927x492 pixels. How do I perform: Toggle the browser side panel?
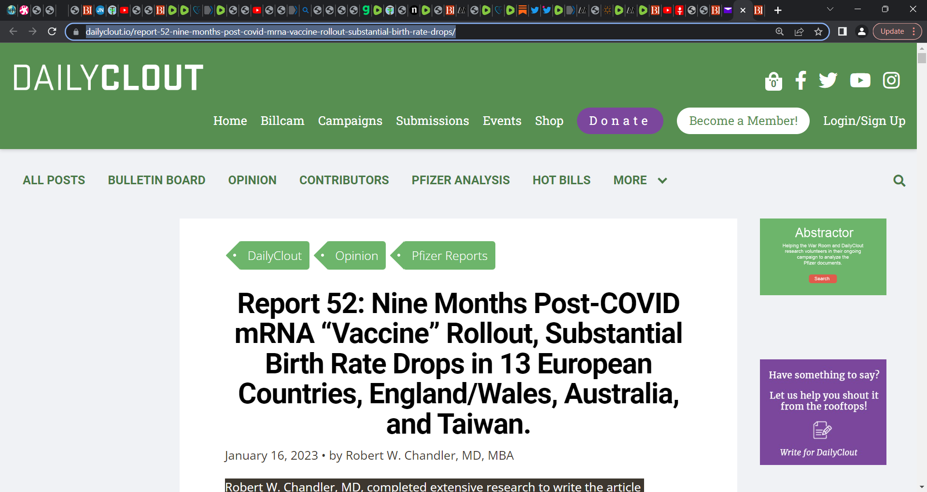(x=843, y=32)
